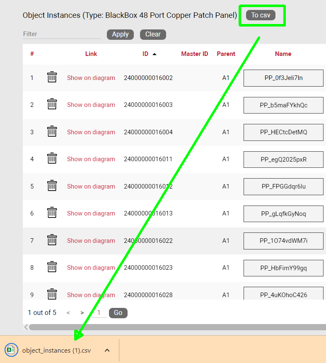326x363 pixels.
Task: Go to next page with > arrow
Action: click(x=82, y=313)
